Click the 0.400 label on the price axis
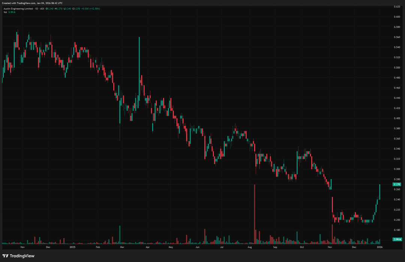Viewport: 405px width, 262px height. [x=397, y=118]
